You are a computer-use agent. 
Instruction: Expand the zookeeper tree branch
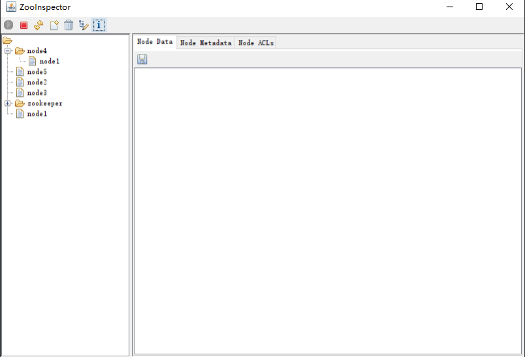[x=7, y=103]
